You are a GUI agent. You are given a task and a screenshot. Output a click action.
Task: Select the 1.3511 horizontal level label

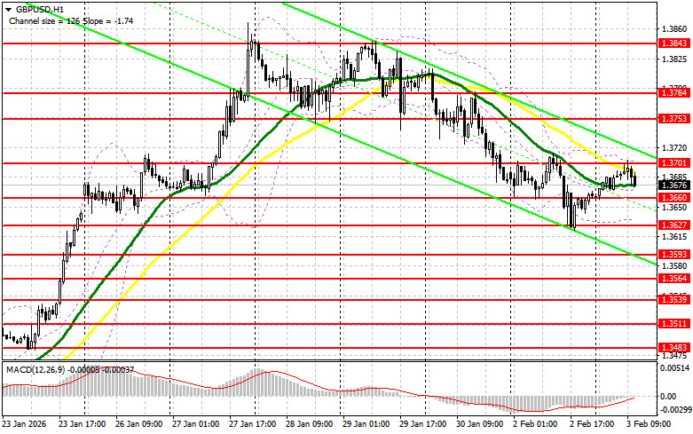click(673, 325)
